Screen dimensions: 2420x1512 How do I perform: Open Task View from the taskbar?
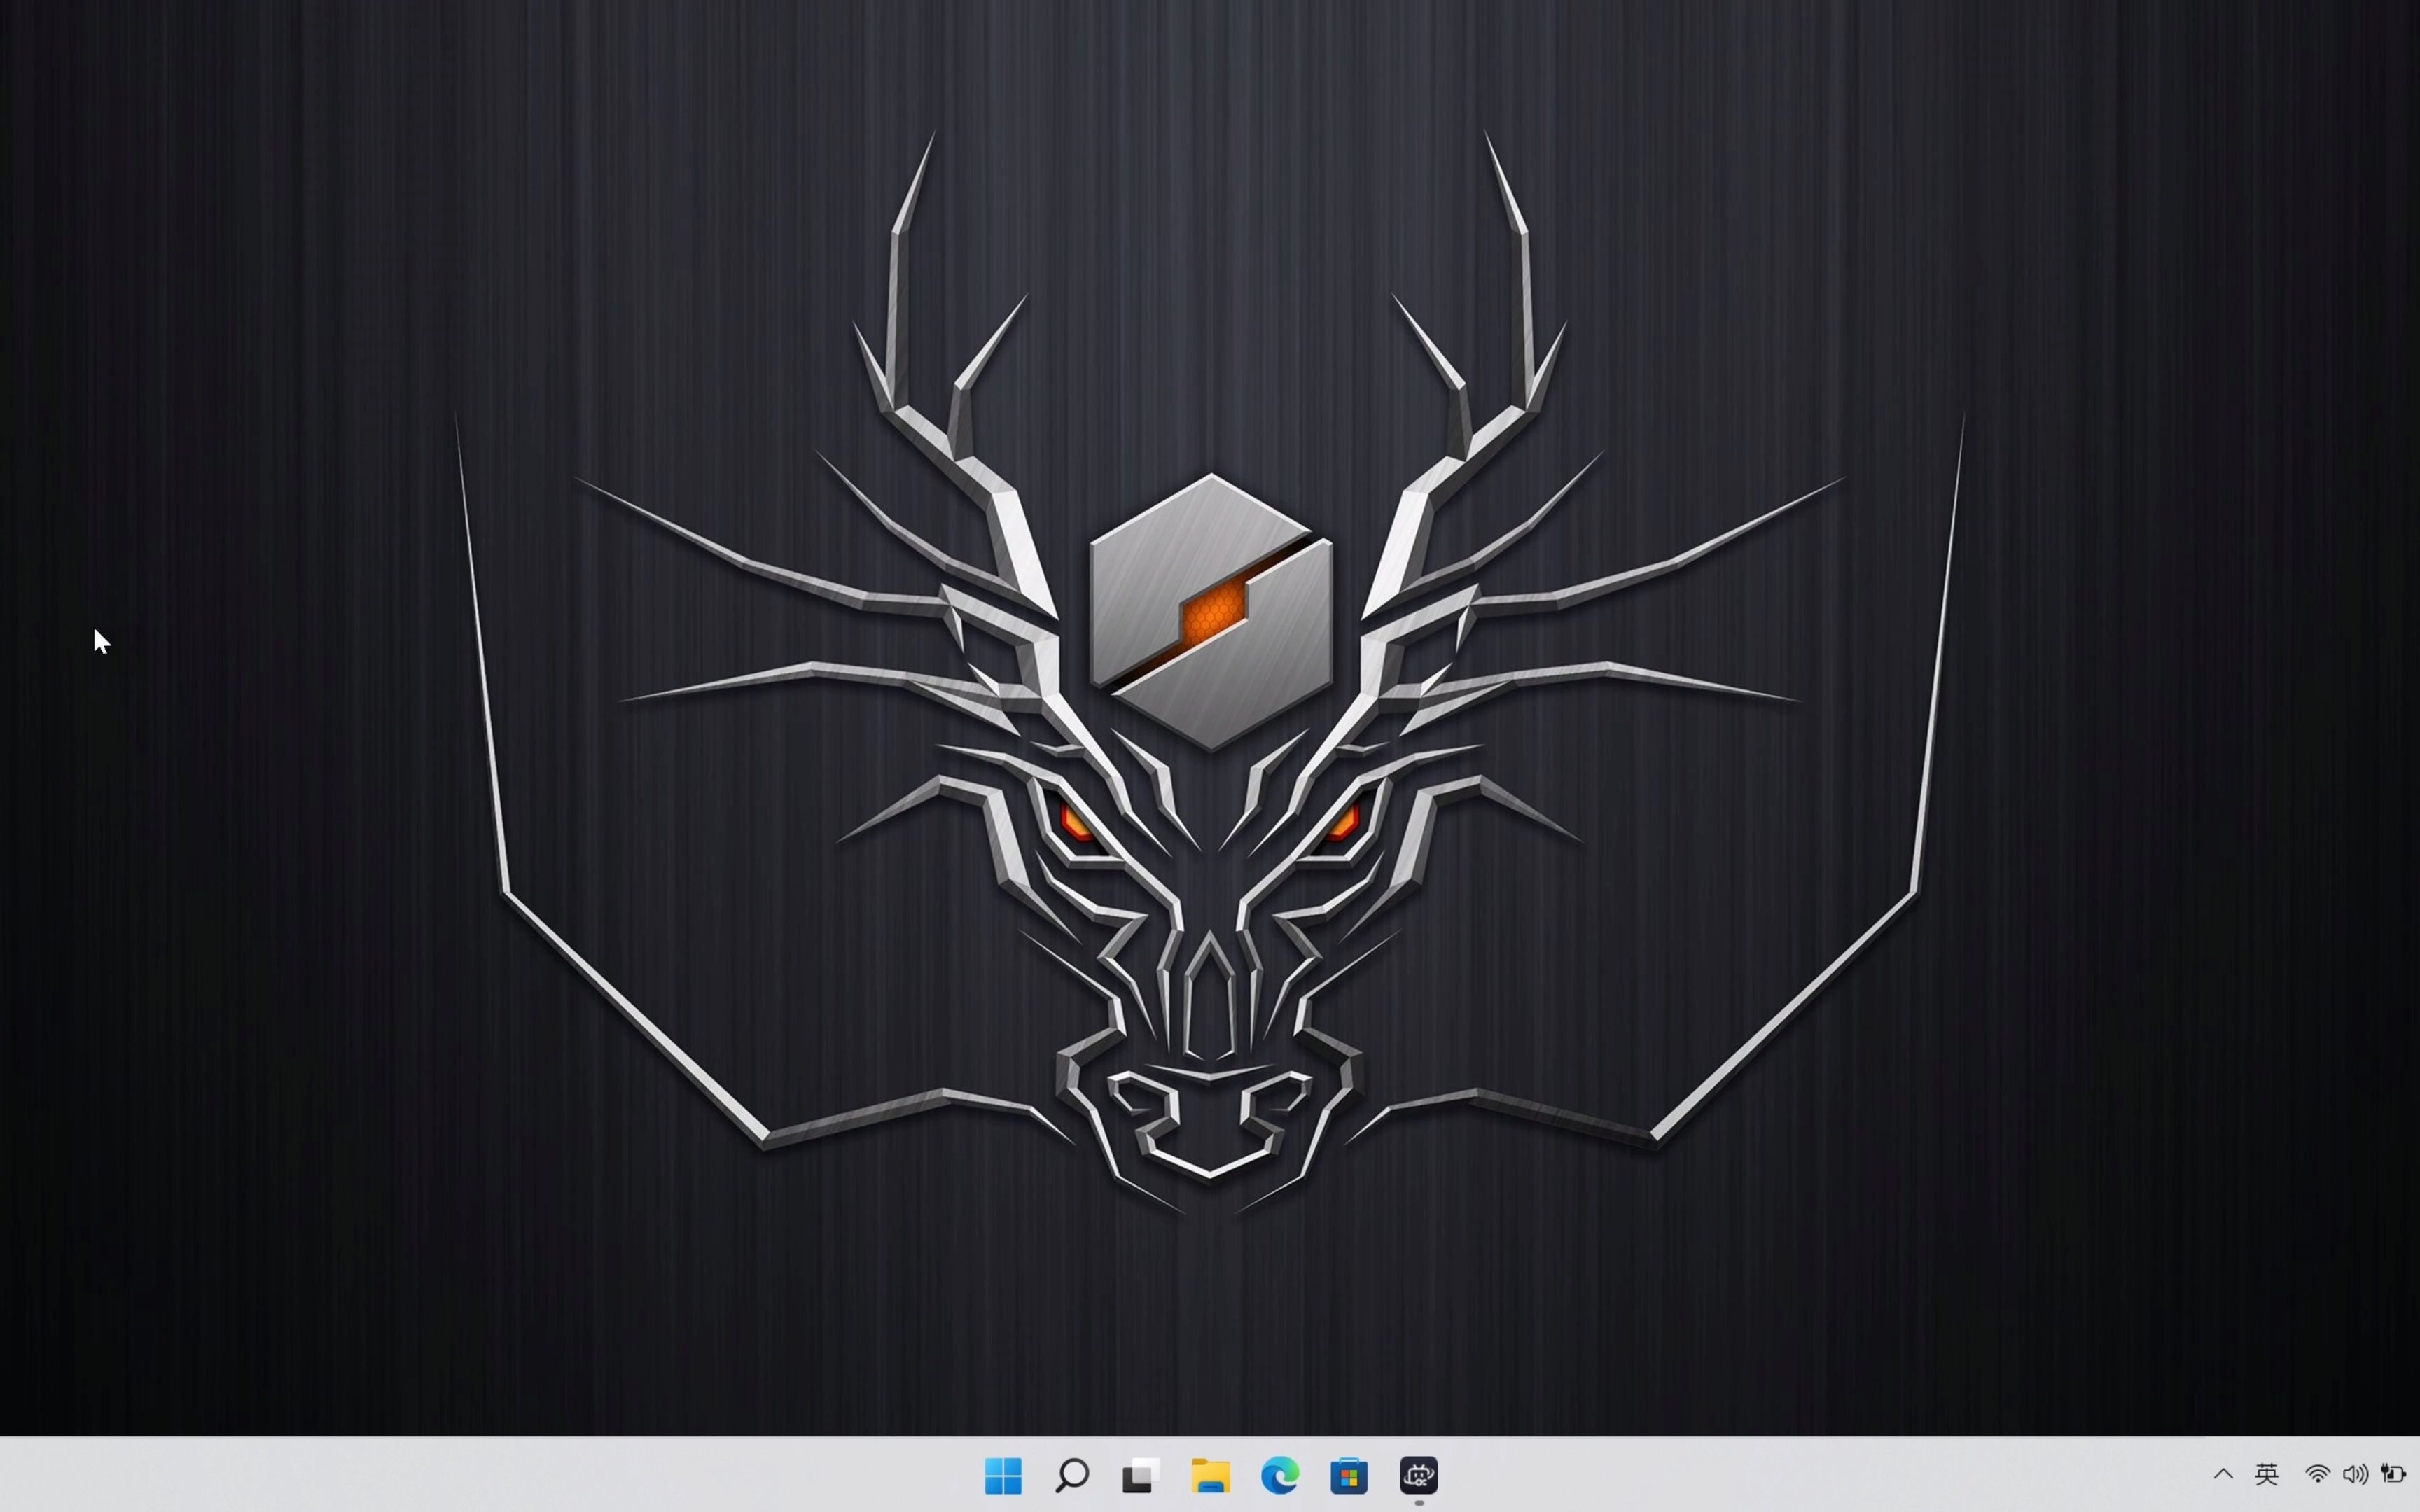[x=1140, y=1475]
